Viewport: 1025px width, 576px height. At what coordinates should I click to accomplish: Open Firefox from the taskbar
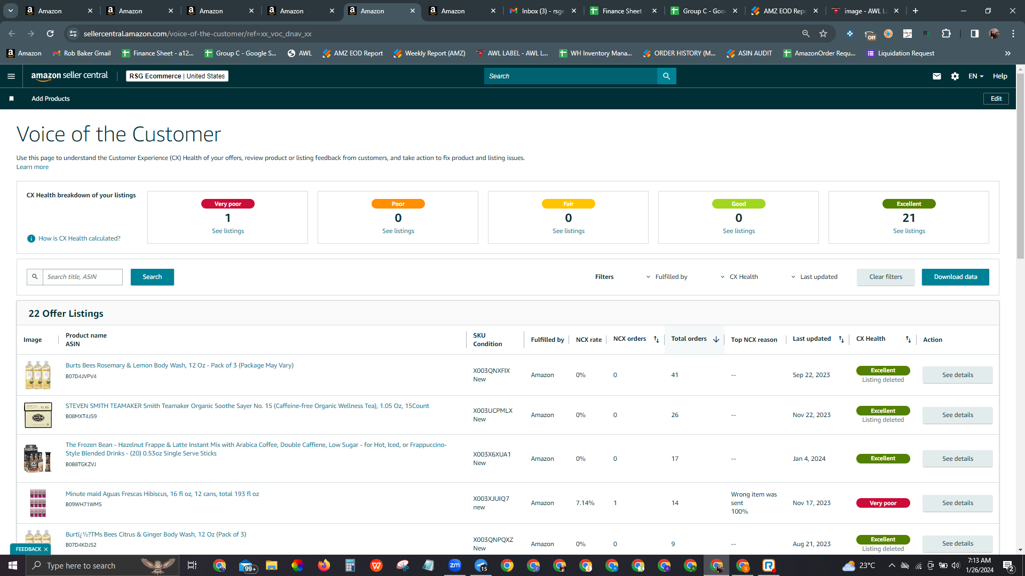pyautogui.click(x=324, y=565)
